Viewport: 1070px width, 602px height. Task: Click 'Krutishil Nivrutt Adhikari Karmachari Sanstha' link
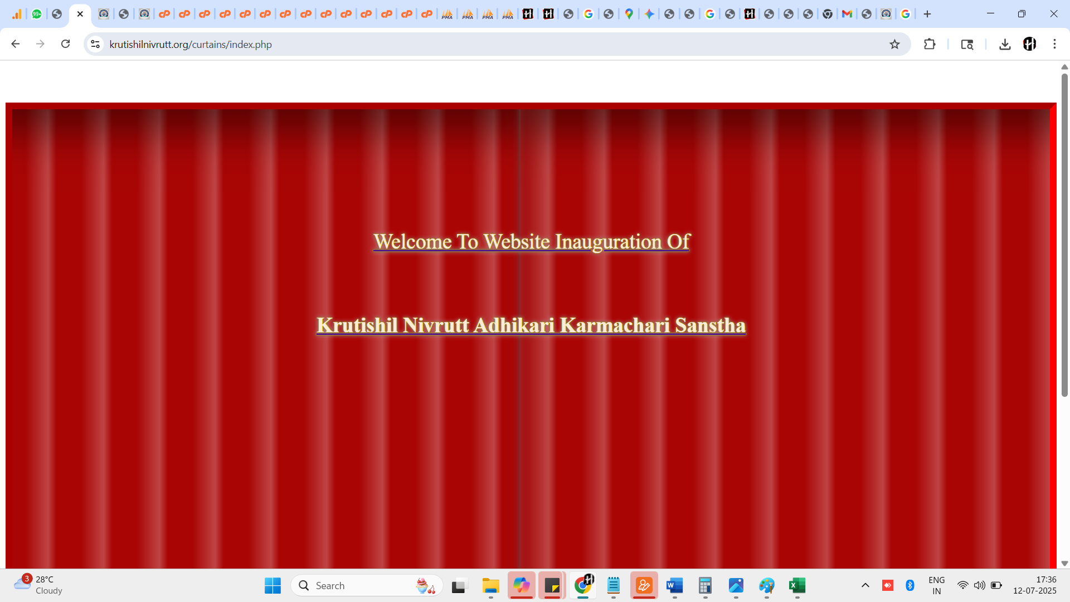531,326
